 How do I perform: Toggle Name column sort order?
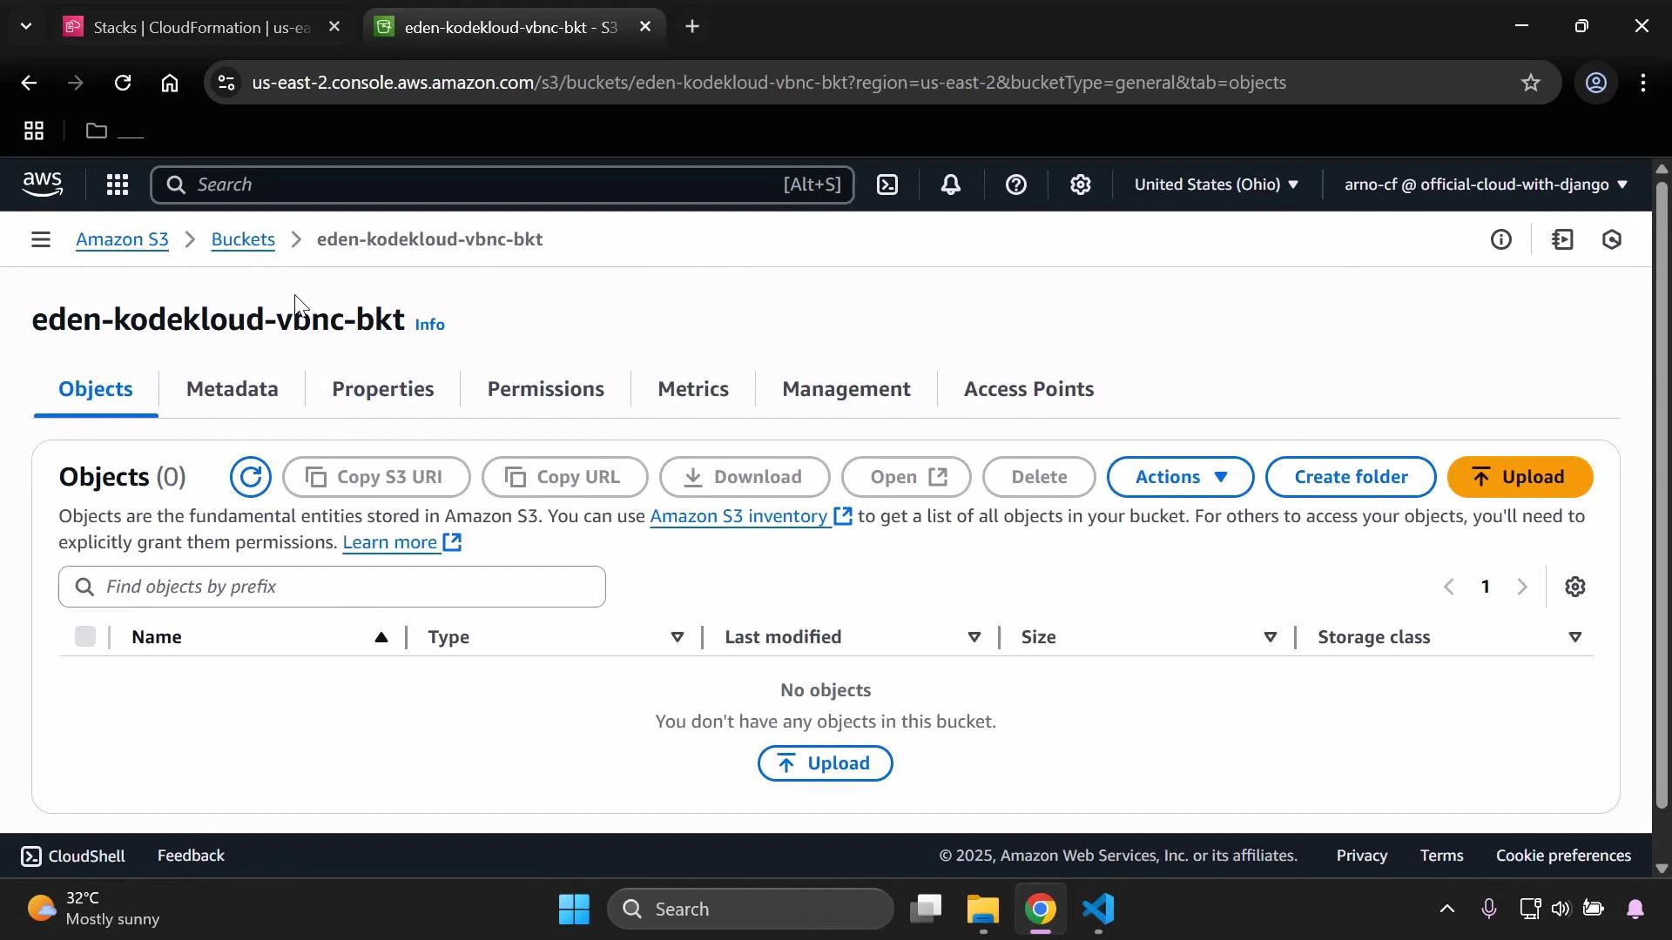(x=381, y=636)
